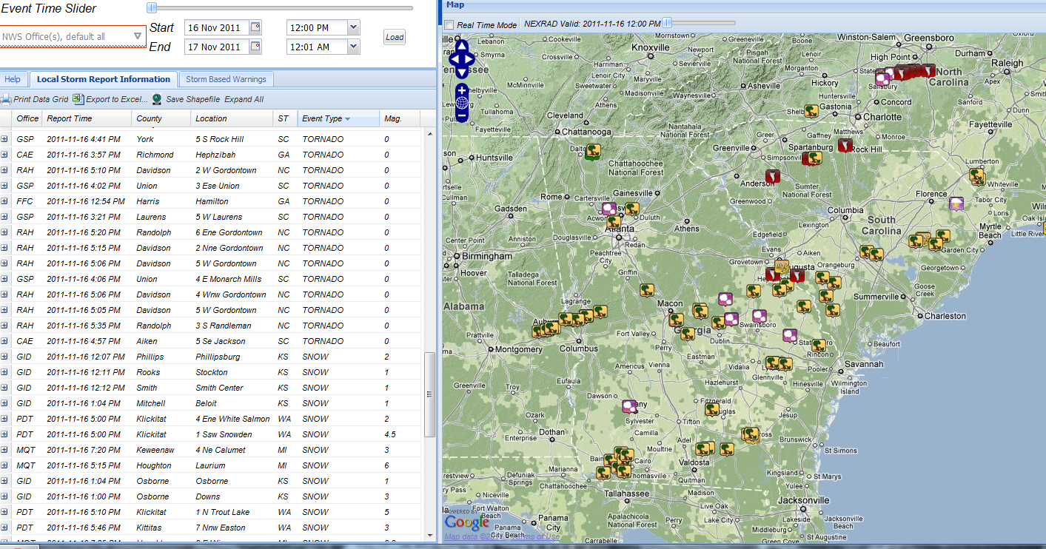The image size is (1046, 549).
Task: Select the purple marker beside Dublin, Georgia
Action: [x=731, y=319]
